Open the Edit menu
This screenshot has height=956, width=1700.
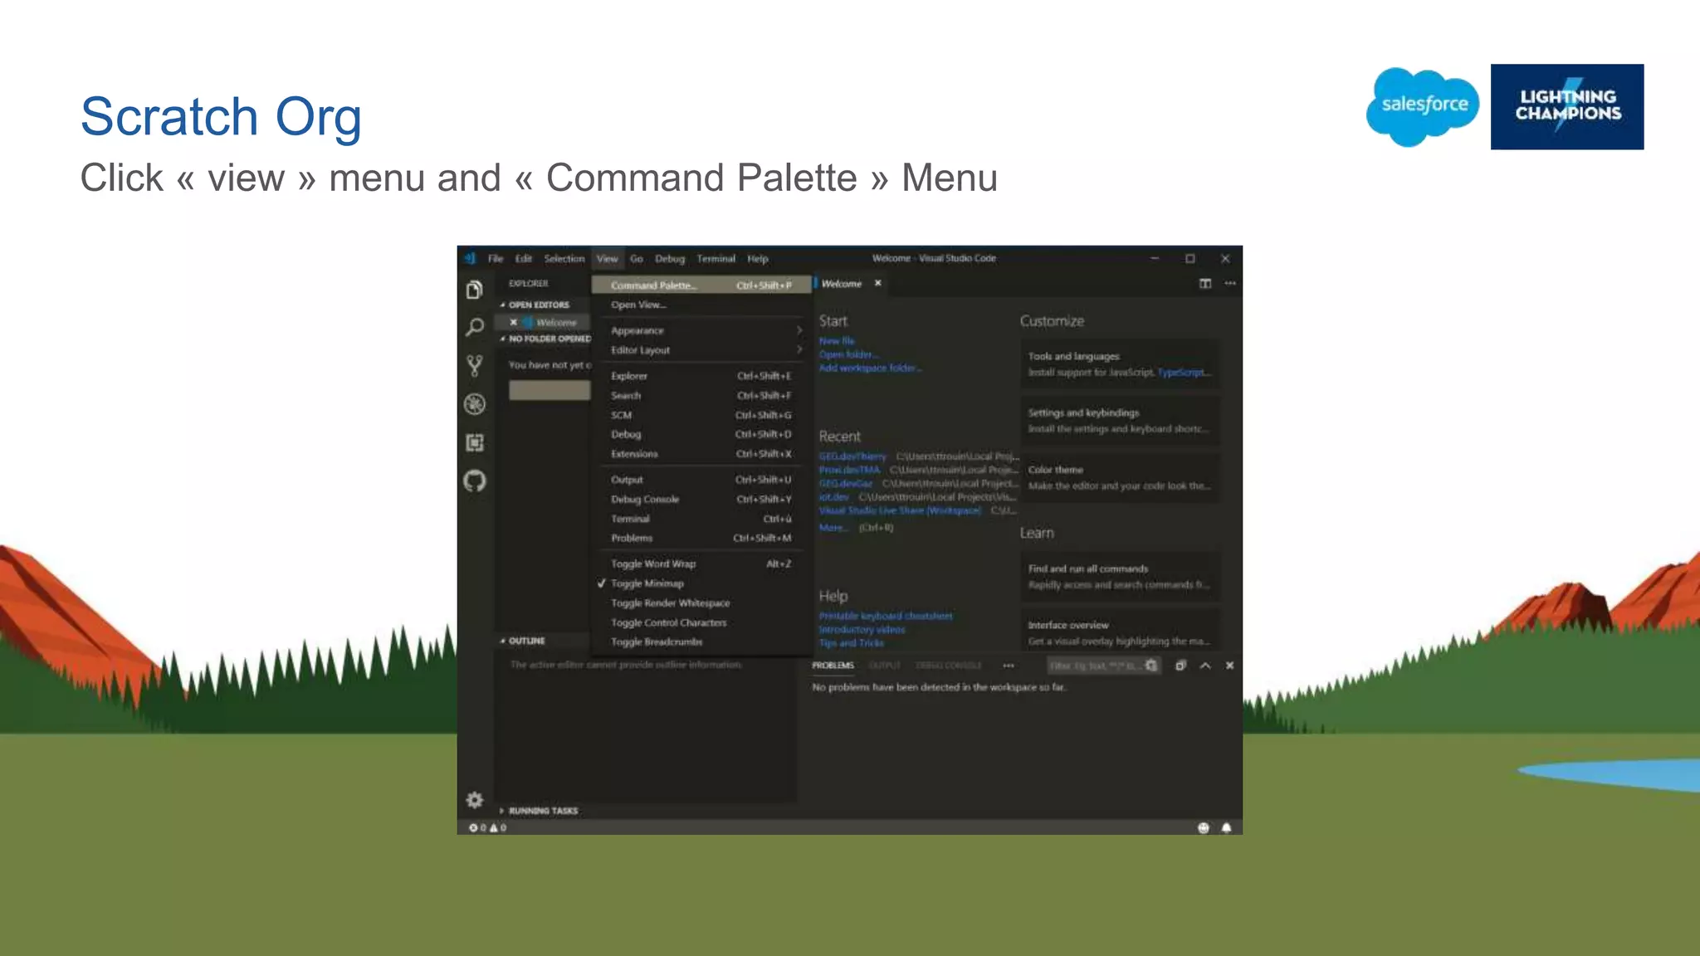pos(524,259)
